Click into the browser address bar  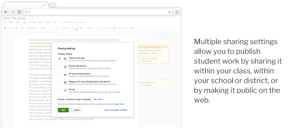click(x=97, y=12)
